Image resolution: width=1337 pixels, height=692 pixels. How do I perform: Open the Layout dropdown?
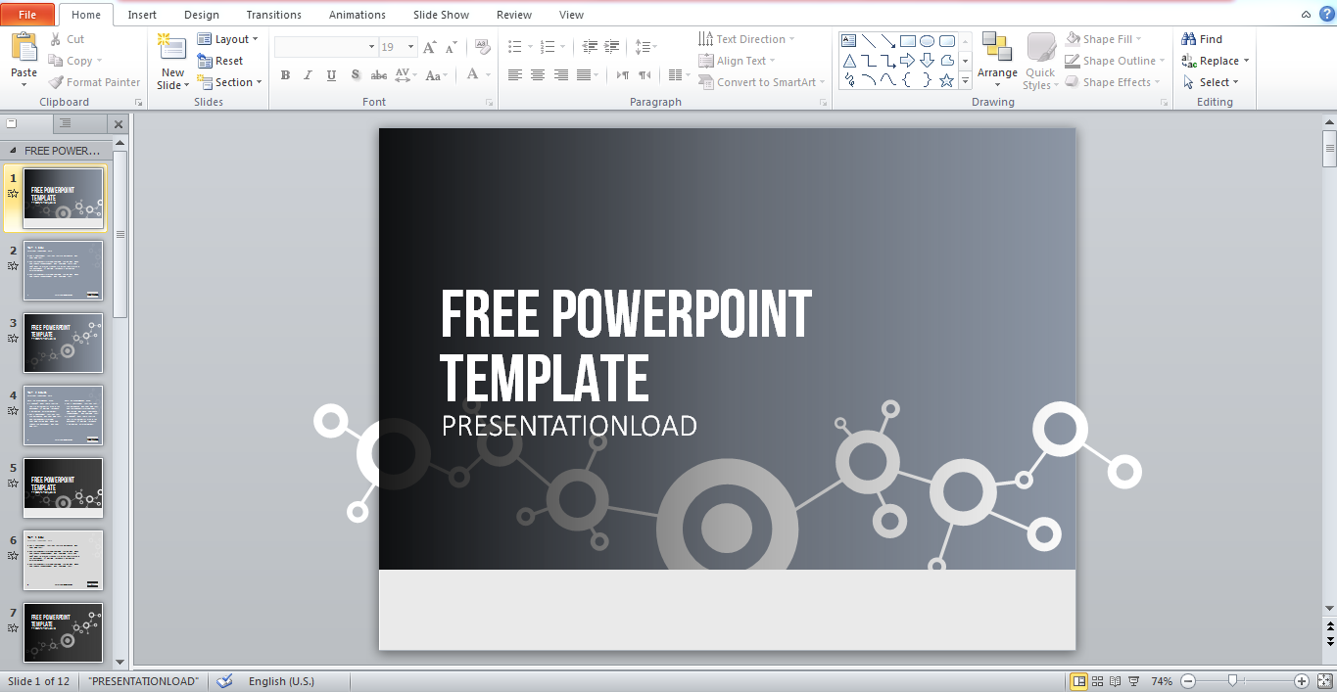tap(228, 38)
